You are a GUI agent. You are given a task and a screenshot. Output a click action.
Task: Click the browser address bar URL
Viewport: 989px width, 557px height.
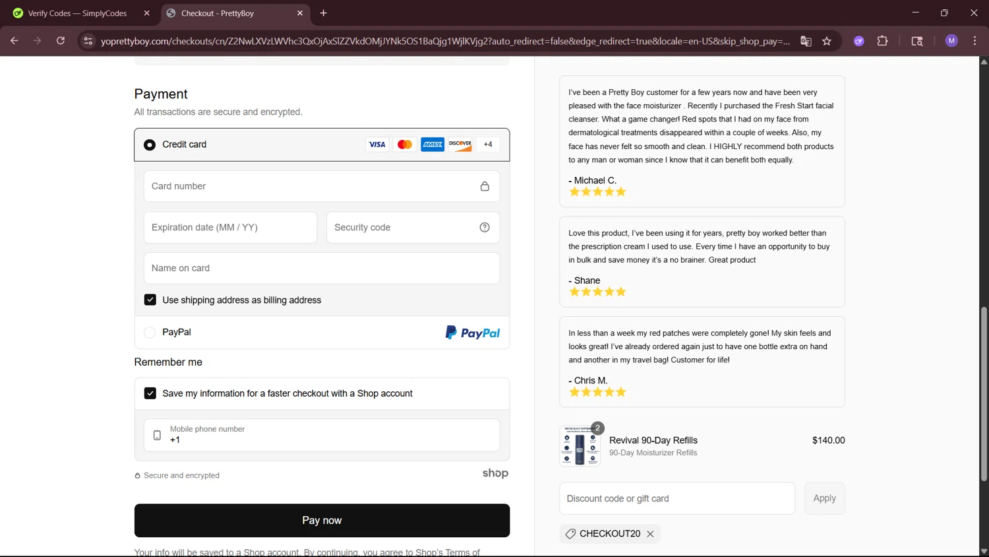[x=445, y=41]
